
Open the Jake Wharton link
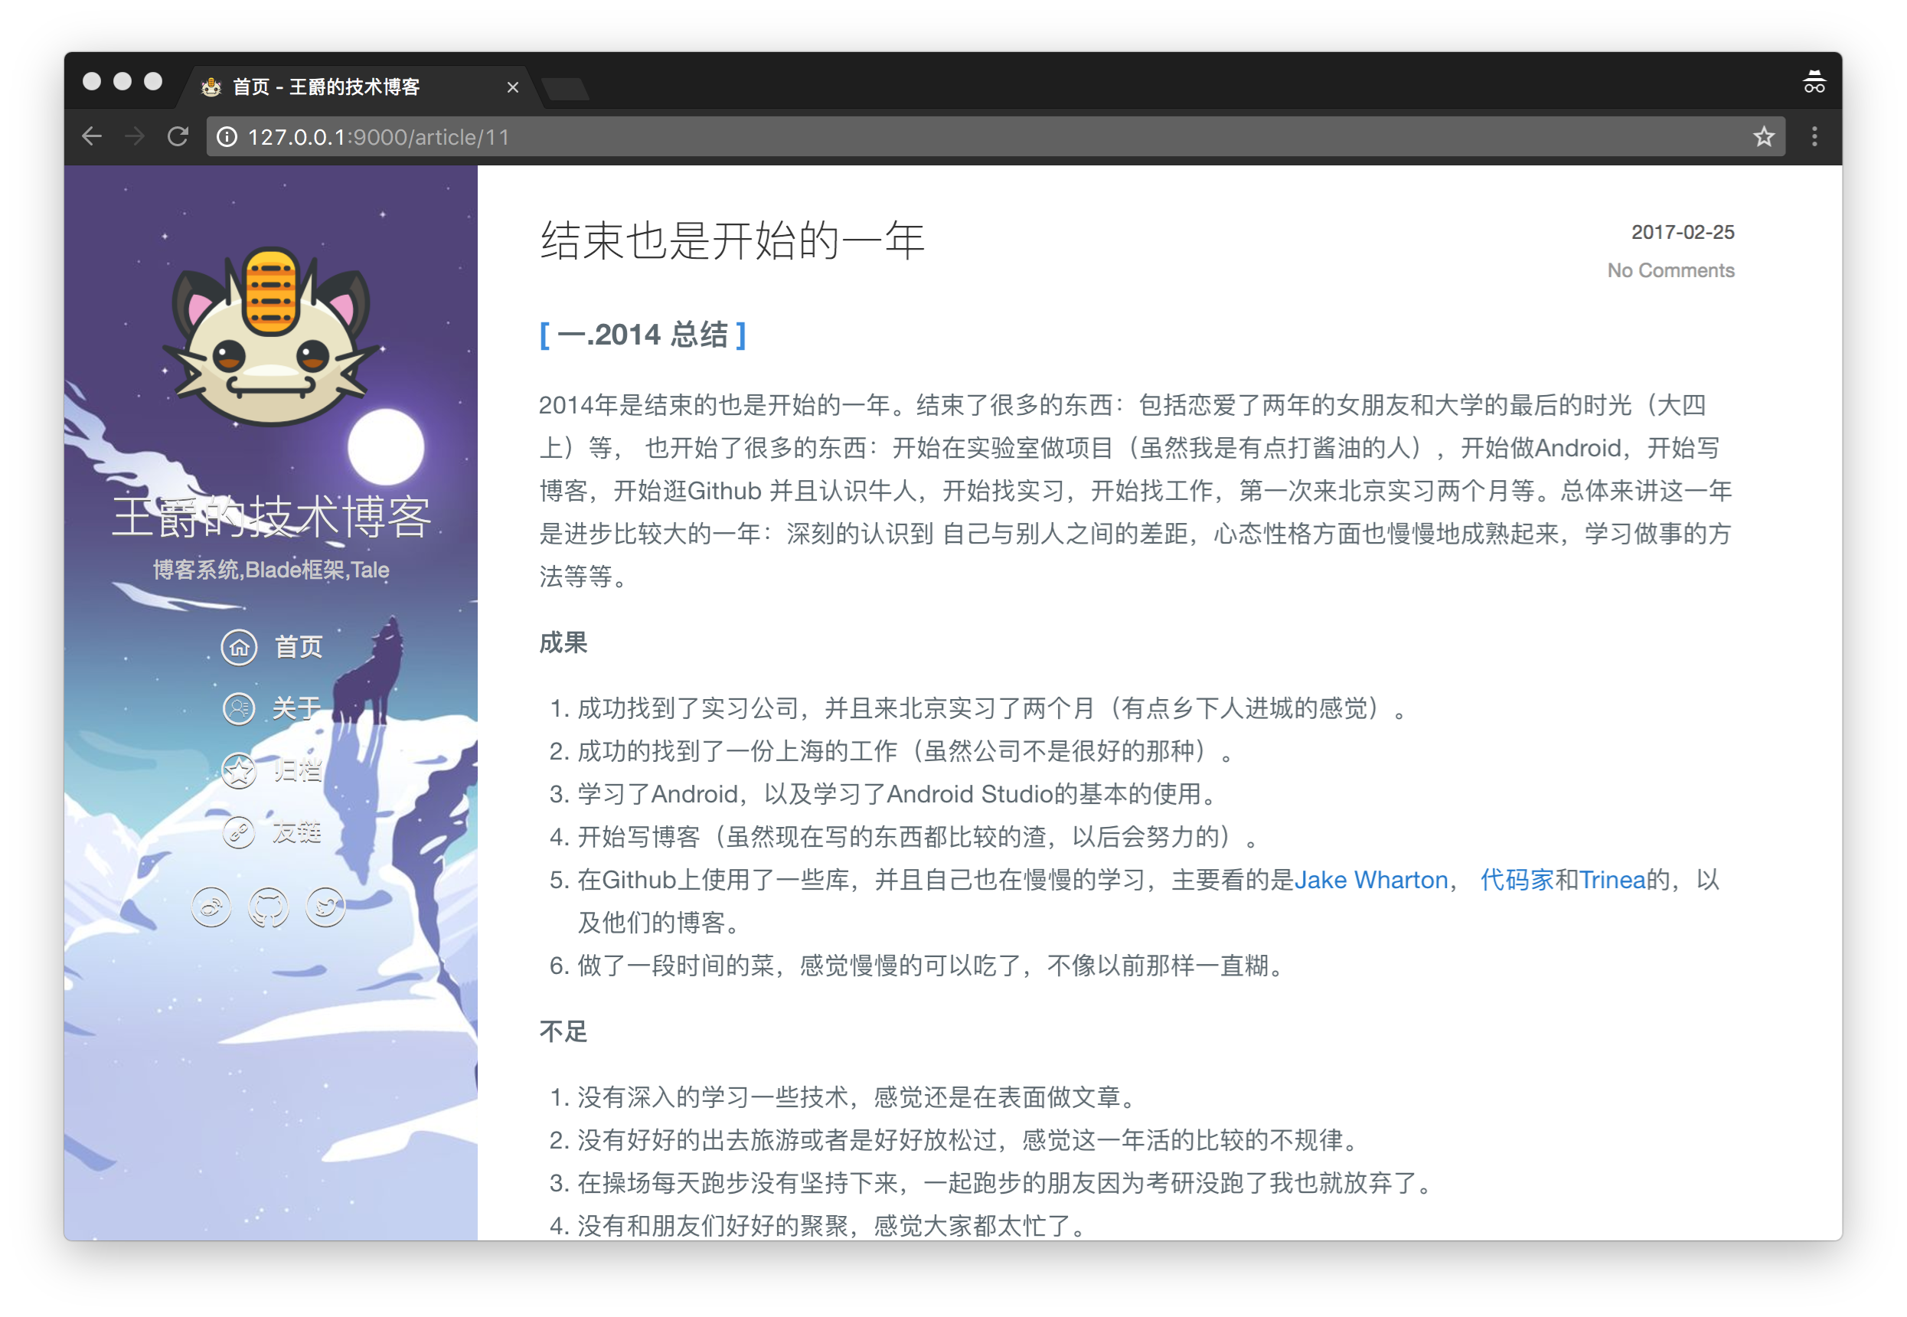(x=1371, y=880)
